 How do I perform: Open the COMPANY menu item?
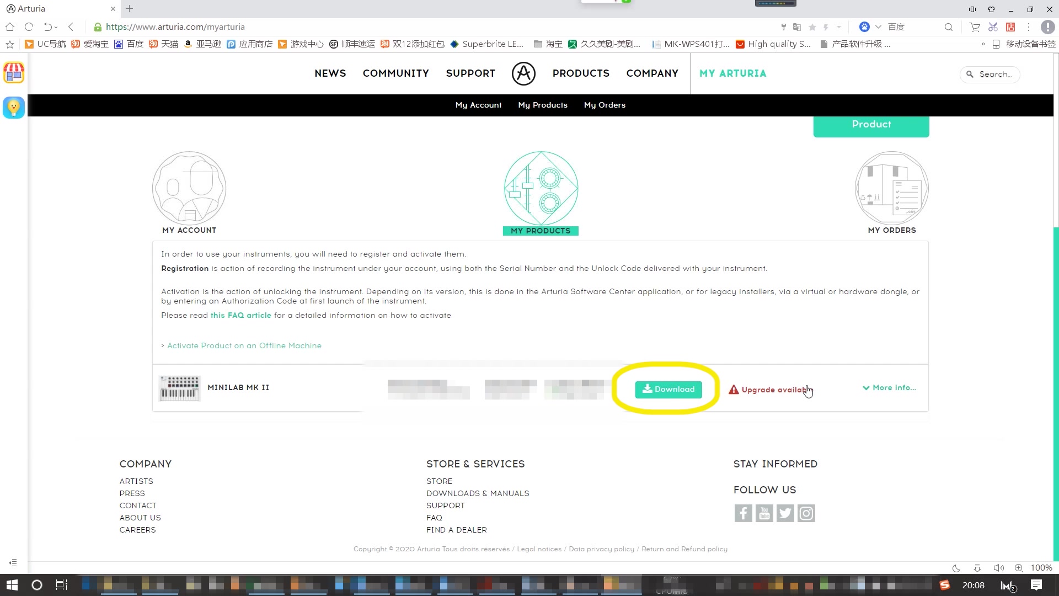[x=652, y=73]
